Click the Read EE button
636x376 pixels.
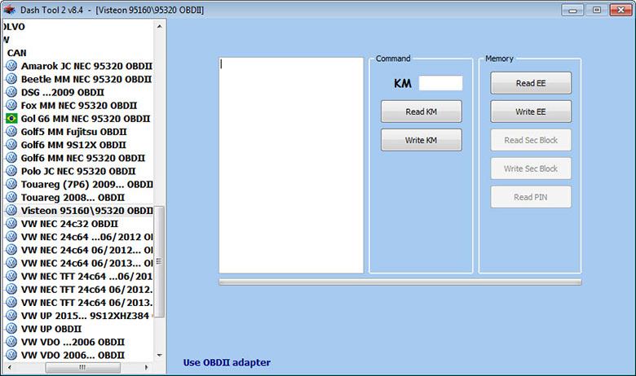coord(531,83)
